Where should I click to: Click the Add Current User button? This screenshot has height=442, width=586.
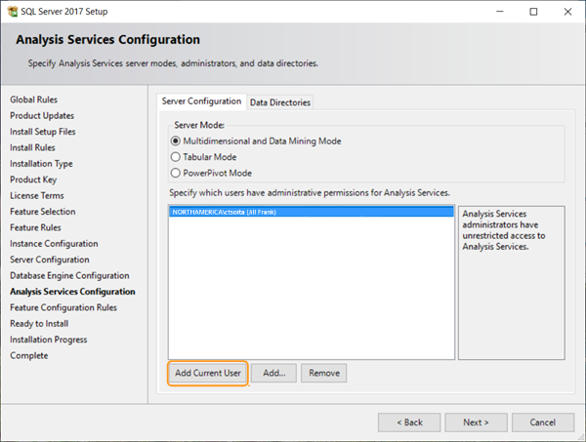207,373
